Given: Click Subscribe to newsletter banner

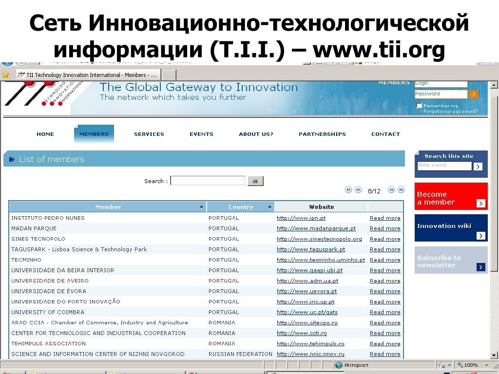Looking at the screenshot, I should tap(451, 260).
